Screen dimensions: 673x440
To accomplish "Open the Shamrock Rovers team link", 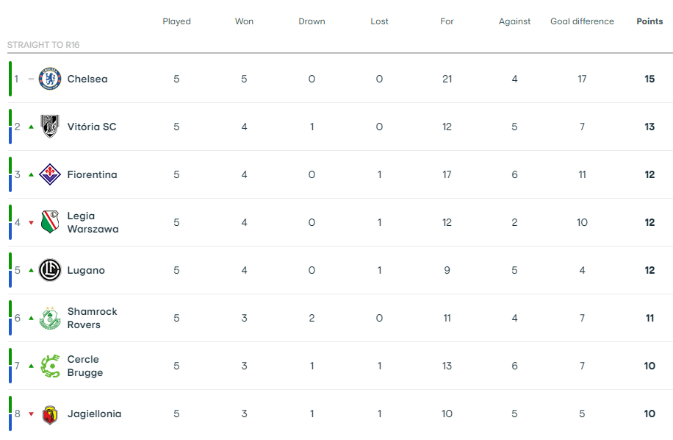I will coord(92,318).
